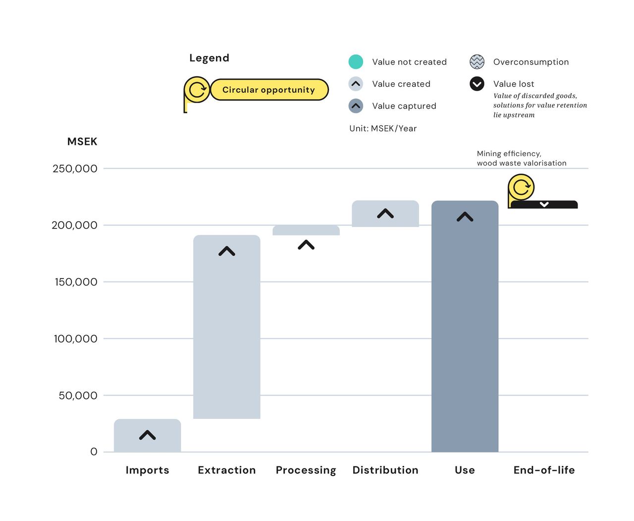
Task: Click the up chevron on Use bar
Action: coord(465,217)
